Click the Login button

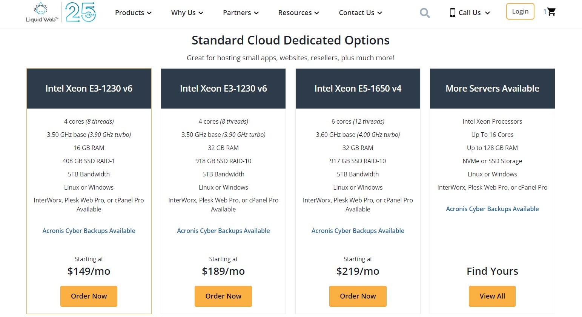(520, 11)
